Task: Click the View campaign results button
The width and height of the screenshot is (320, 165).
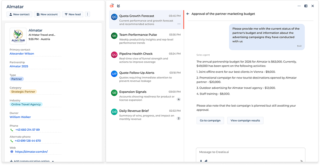Action: click(245, 120)
